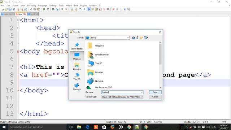231x130 pixels.
Task: Click the file list scrollbar up arrow
Action: coord(160,43)
